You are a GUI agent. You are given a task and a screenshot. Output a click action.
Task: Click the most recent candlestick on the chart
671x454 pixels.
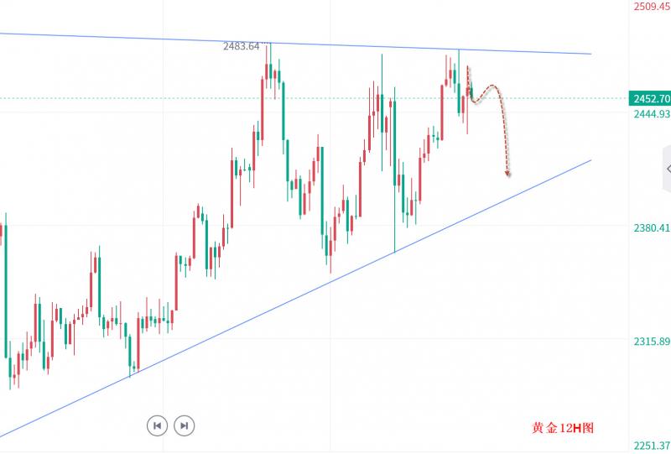pos(471,91)
